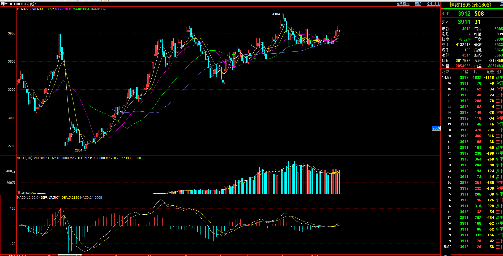
Task: Click the 螺纹1805 (010605)<日线> chart title
Action: [18, 4]
